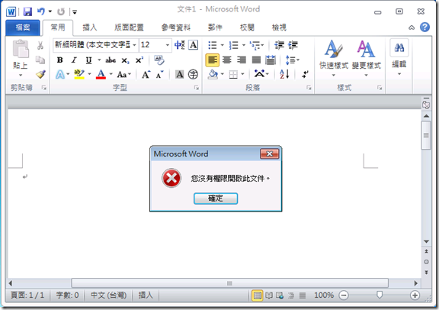Click the Print Layout view button
This screenshot has width=439, height=310.
coord(257,295)
